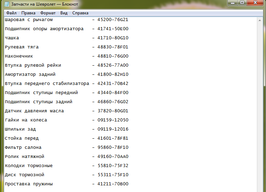Click the text 'Датчик давления масла'
The width and height of the screenshot is (266, 192).
34,111
